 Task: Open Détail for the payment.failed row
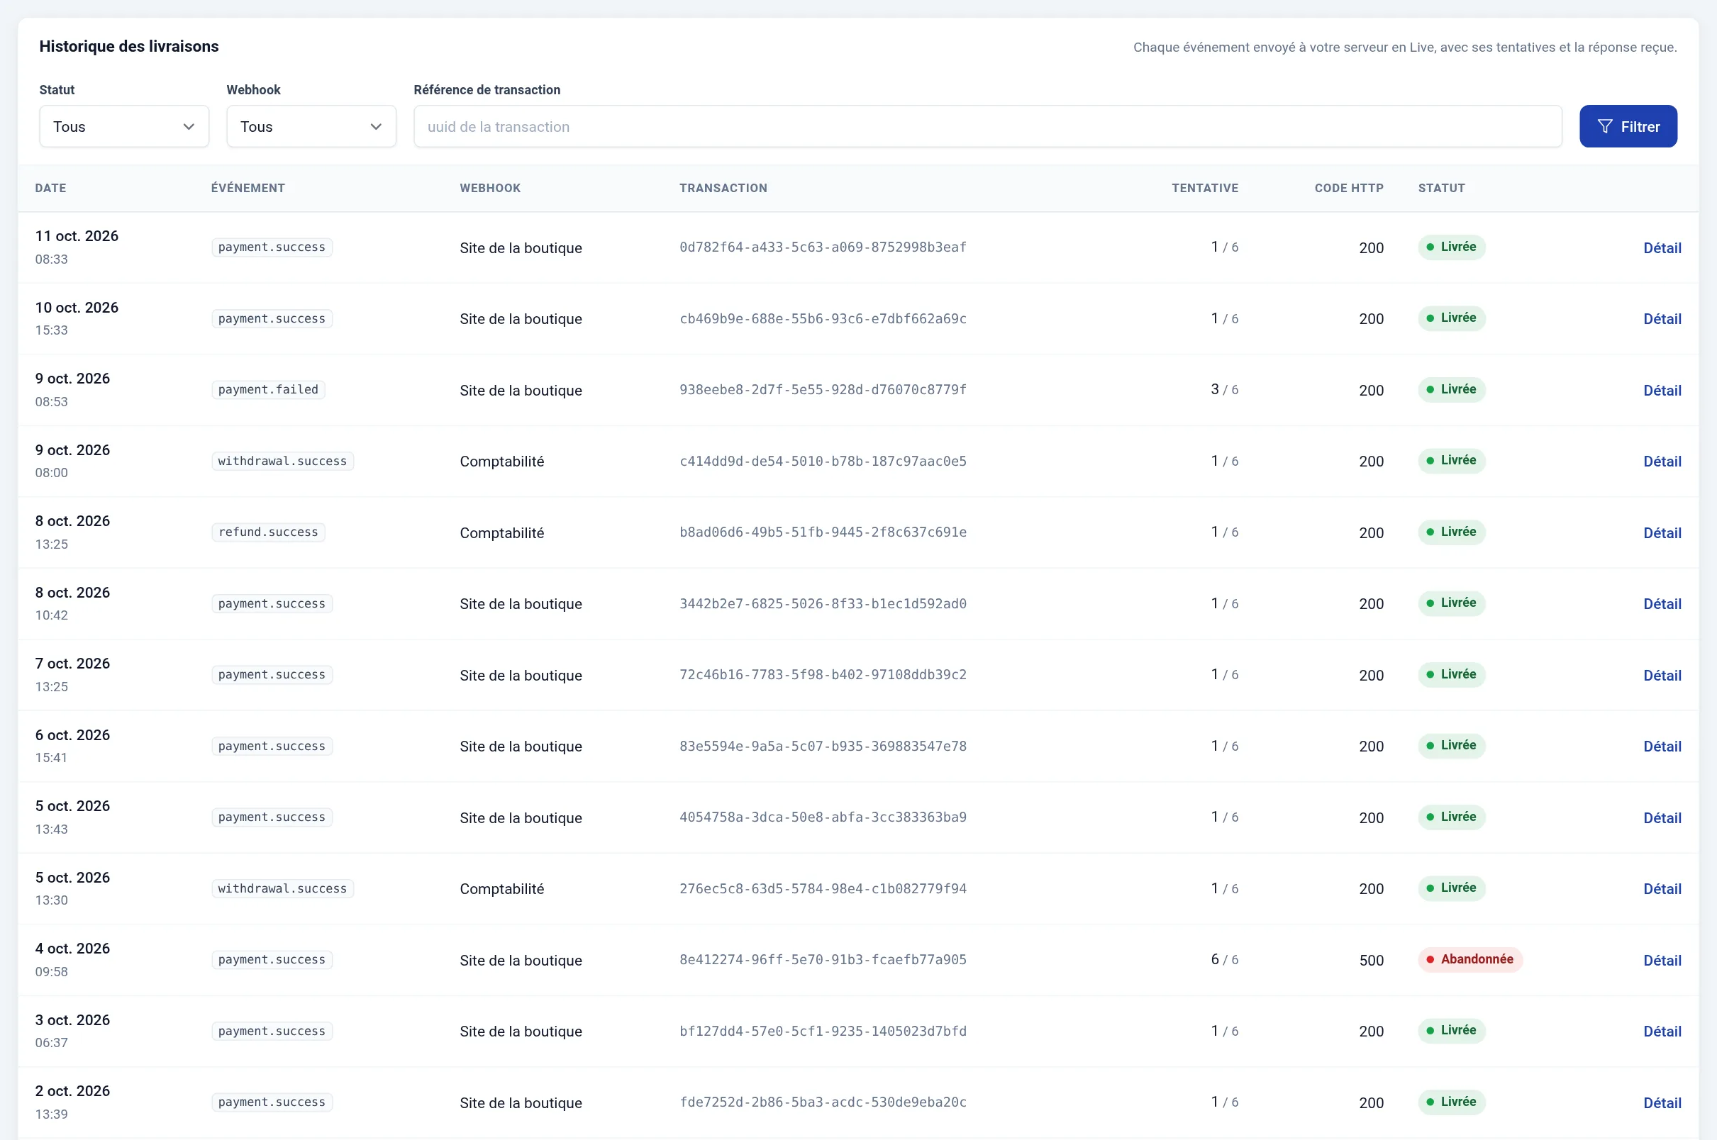(x=1662, y=391)
